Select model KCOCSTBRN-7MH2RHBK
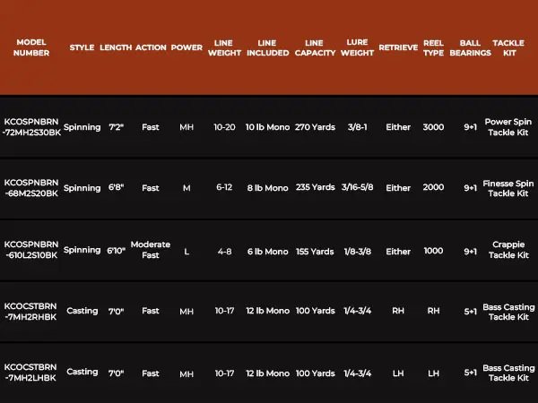This screenshot has width=538, height=403. click(x=31, y=311)
